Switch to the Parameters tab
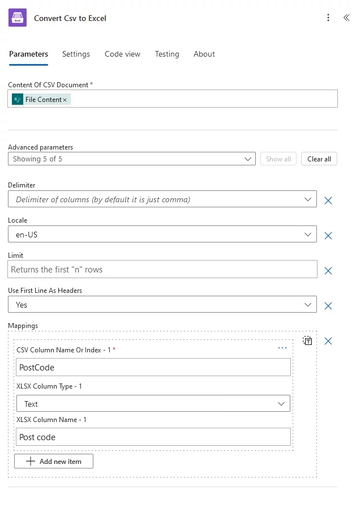 tap(28, 54)
